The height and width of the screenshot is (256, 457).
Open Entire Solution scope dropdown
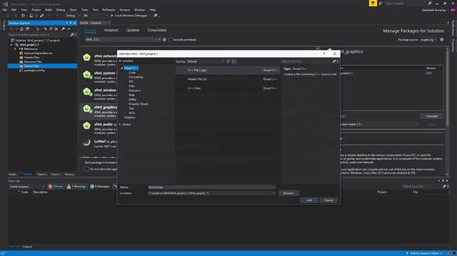(27, 187)
